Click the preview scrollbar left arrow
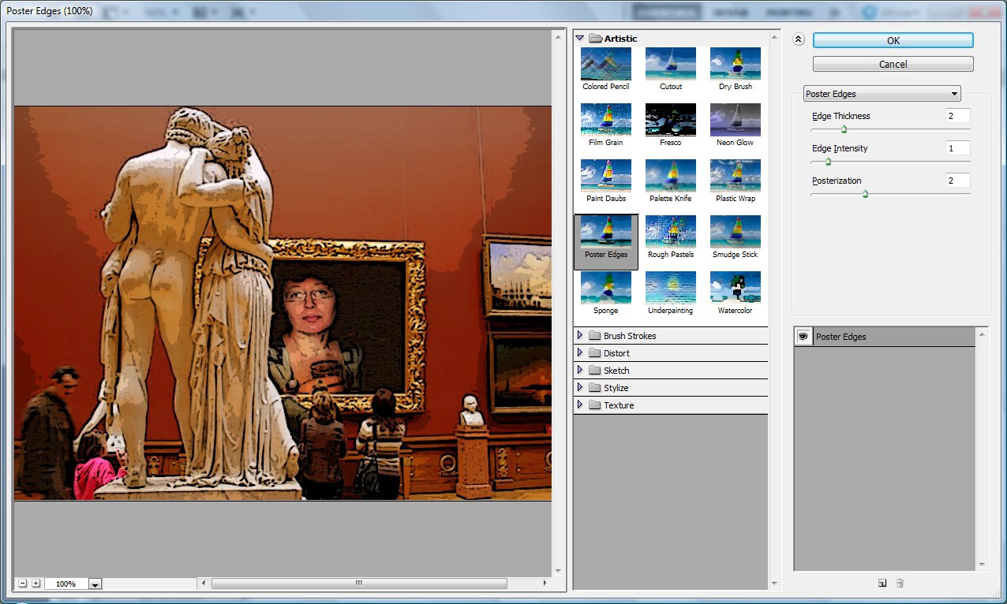 pyautogui.click(x=204, y=583)
